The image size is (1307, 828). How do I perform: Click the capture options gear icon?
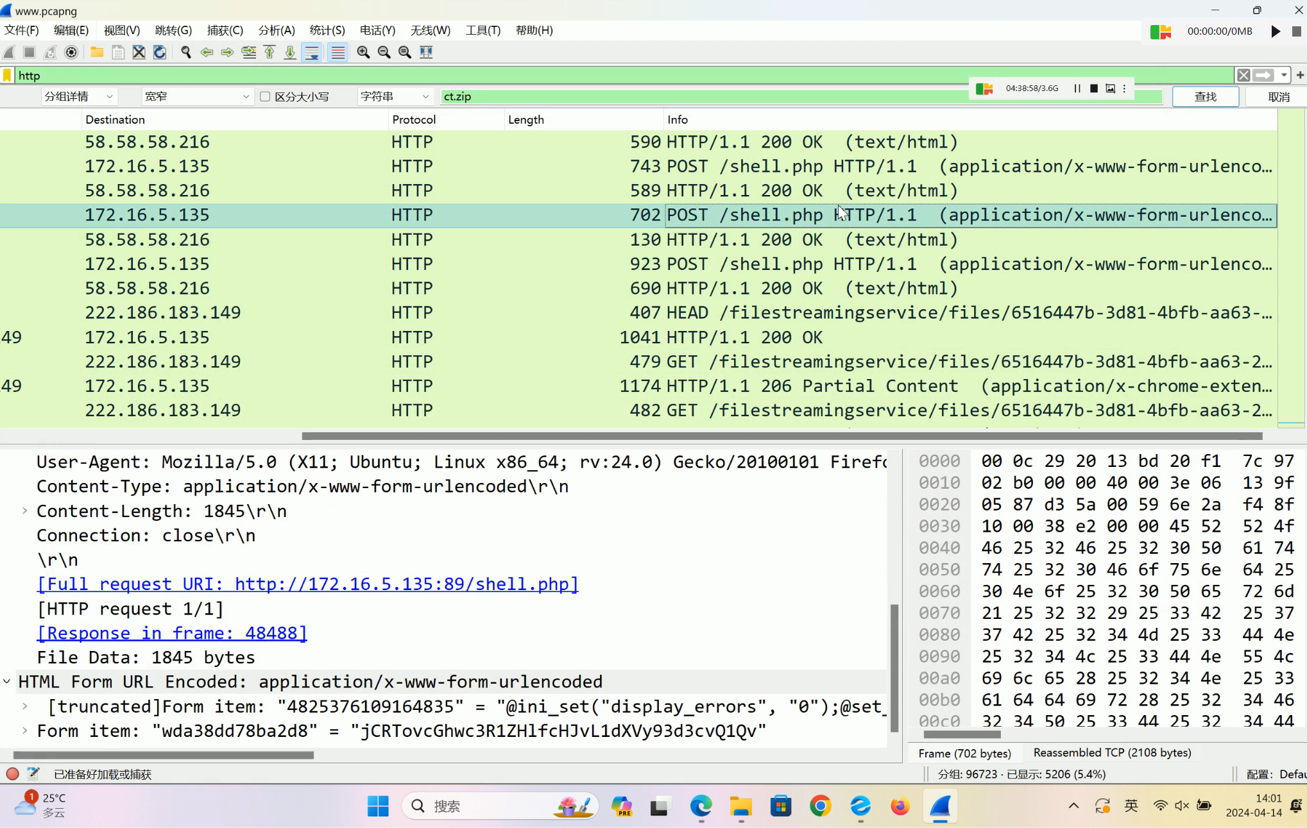click(x=72, y=53)
